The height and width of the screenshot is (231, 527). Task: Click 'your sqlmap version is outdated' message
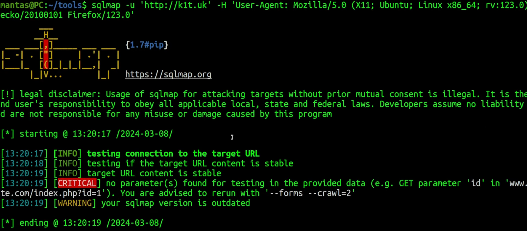tap(176, 203)
